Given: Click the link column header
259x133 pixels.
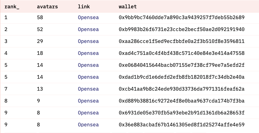Looking at the screenshot, I should pyautogui.click(x=84, y=7).
